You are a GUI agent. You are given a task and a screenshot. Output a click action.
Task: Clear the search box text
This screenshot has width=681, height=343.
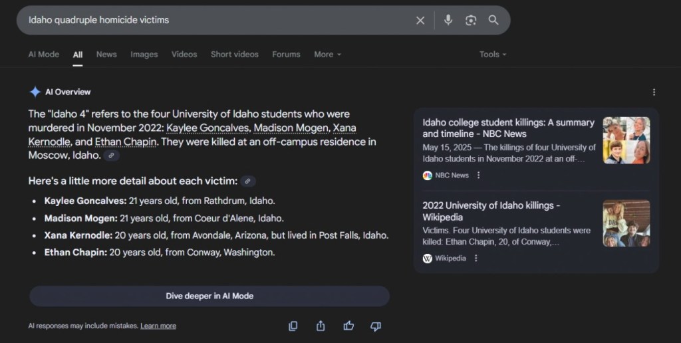click(420, 21)
